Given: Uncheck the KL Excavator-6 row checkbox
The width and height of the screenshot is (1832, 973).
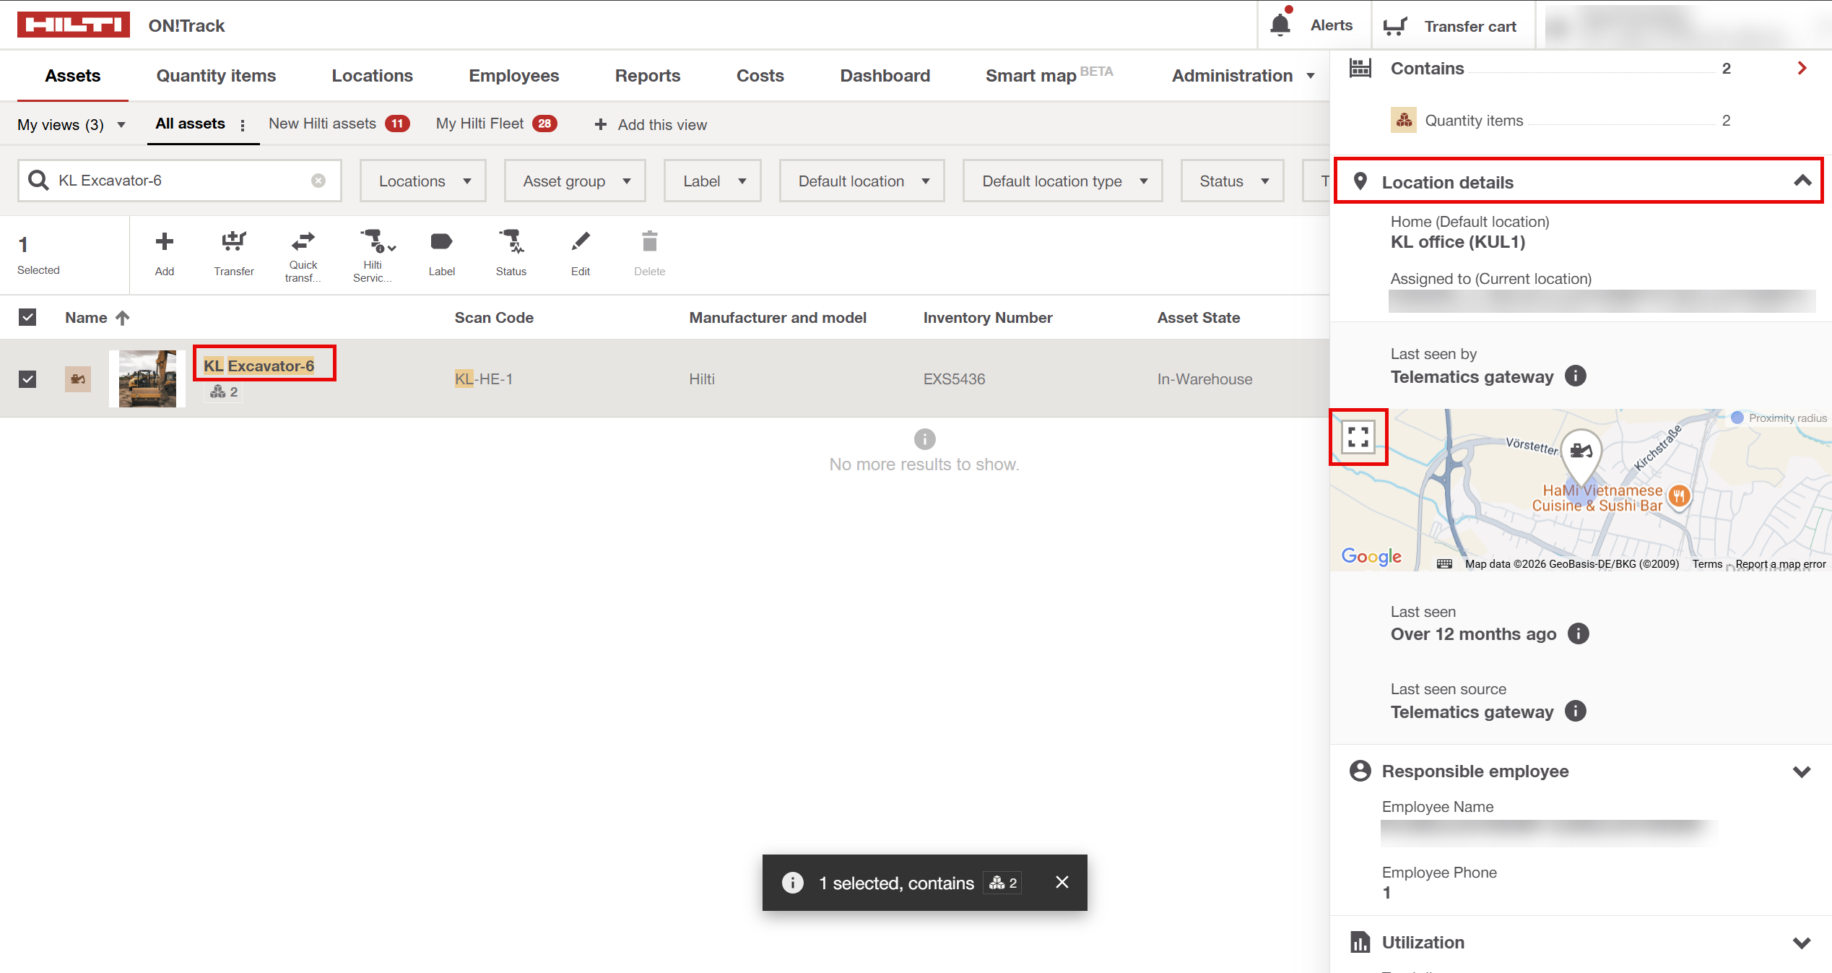Looking at the screenshot, I should click(x=27, y=379).
